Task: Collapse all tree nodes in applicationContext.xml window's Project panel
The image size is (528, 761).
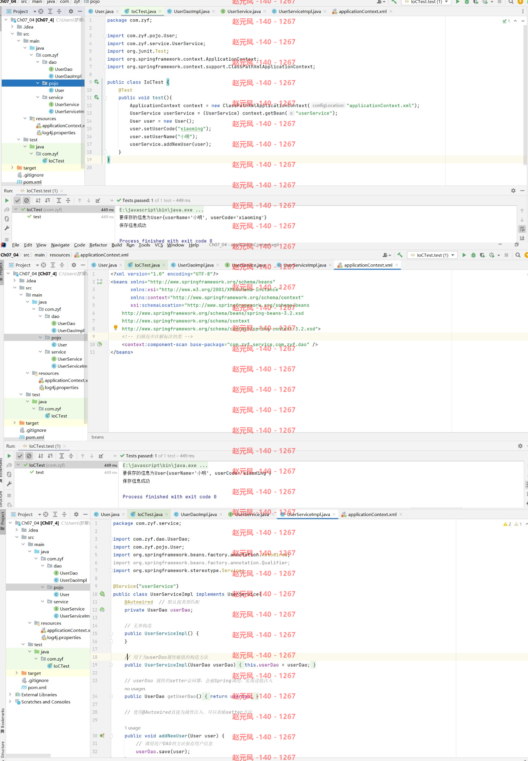Action: (62, 265)
